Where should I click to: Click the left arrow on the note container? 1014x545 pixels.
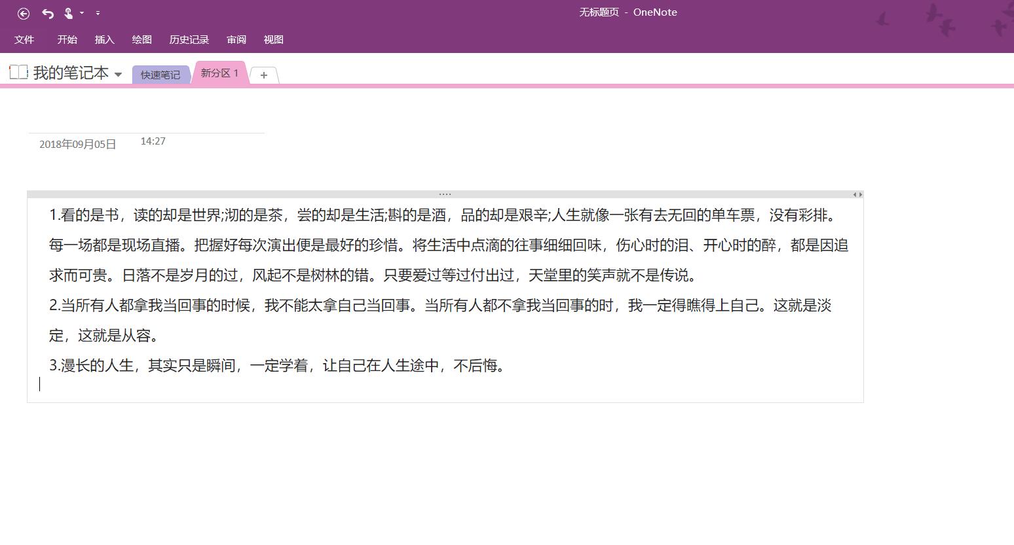(854, 194)
